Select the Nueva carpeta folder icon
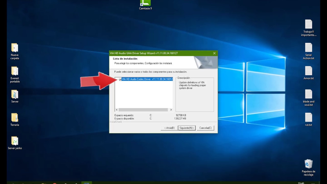The image size is (327, 184). click(x=15, y=48)
